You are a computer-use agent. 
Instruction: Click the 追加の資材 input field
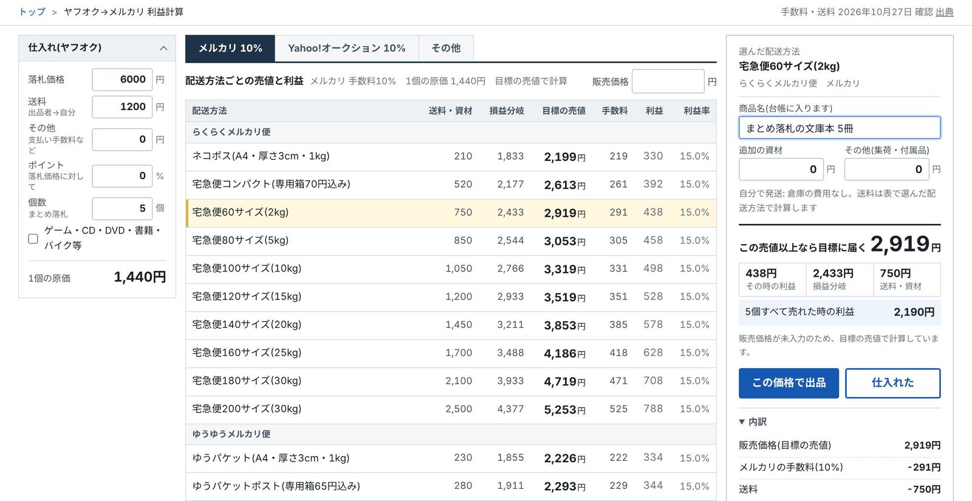pyautogui.click(x=781, y=169)
